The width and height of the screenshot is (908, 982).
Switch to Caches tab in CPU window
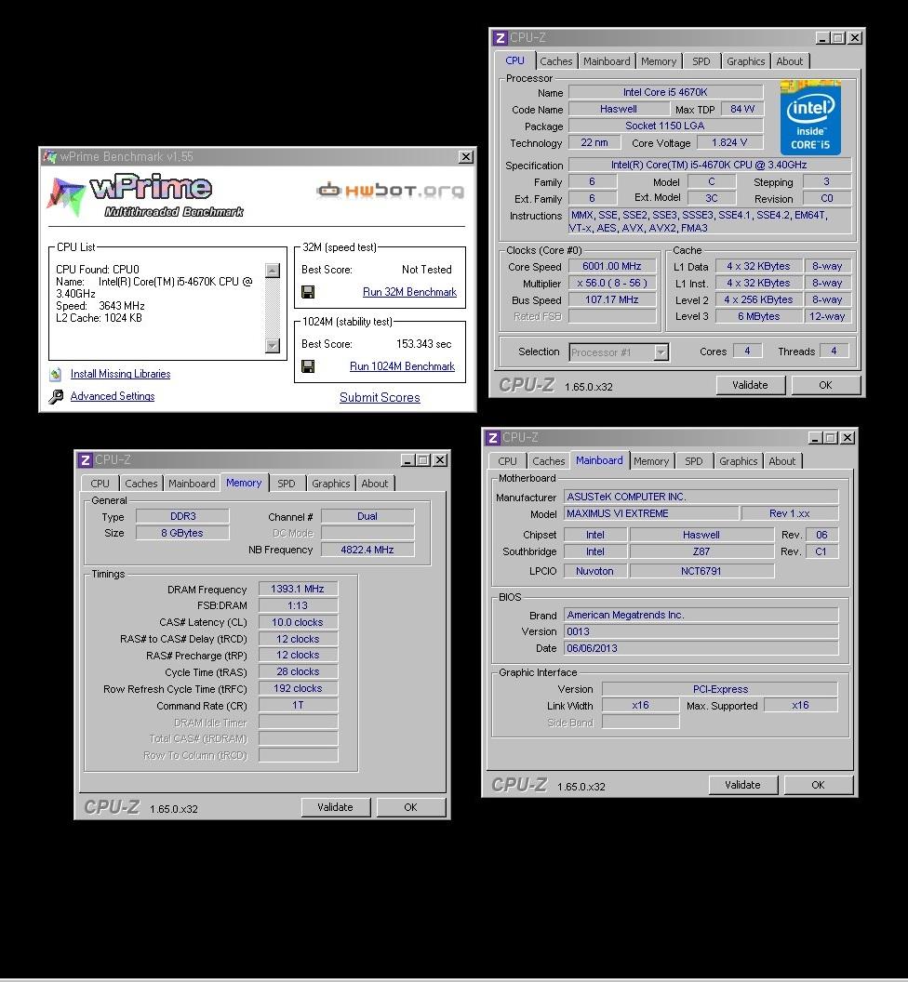coord(555,61)
